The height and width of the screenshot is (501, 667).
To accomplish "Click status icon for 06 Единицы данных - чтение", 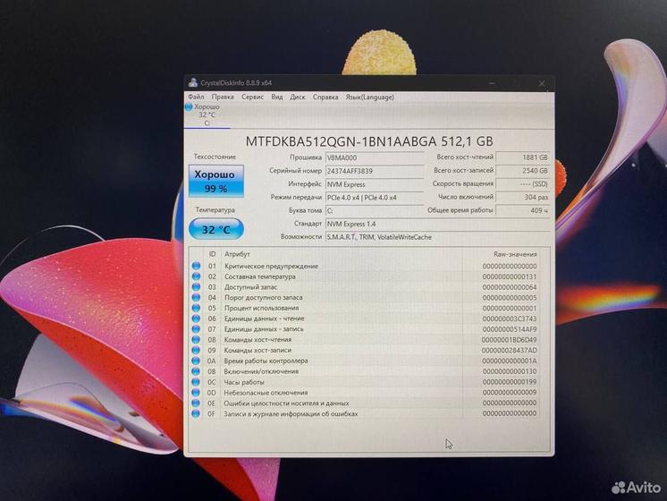I will tap(196, 318).
